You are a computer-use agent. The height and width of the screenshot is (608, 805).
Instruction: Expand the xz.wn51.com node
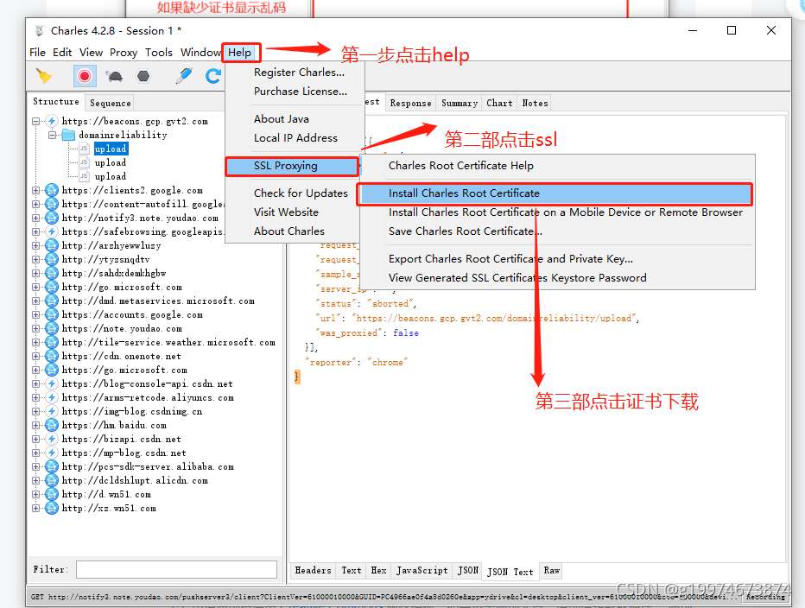pos(36,509)
